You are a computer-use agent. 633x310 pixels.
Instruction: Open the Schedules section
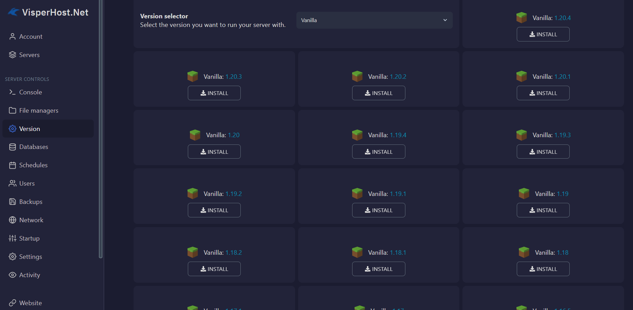coord(48,165)
